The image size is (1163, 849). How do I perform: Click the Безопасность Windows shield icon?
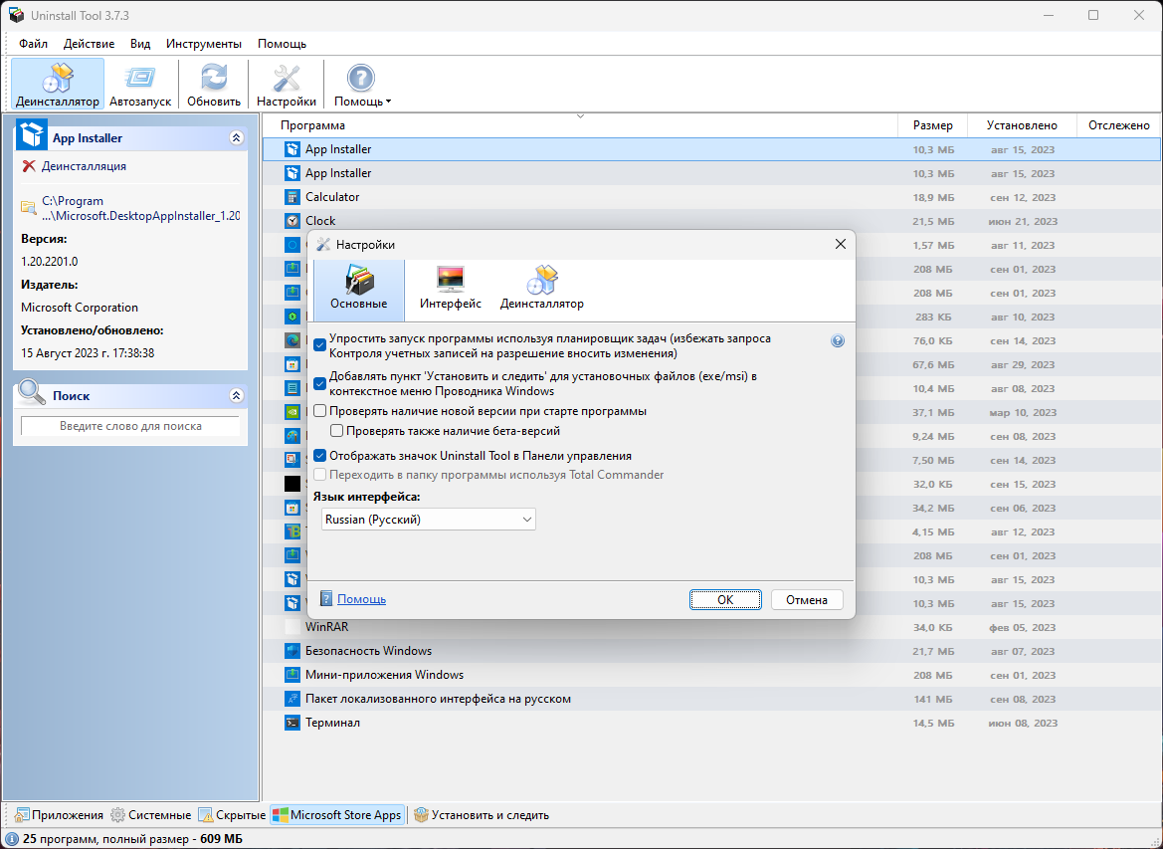coord(292,651)
